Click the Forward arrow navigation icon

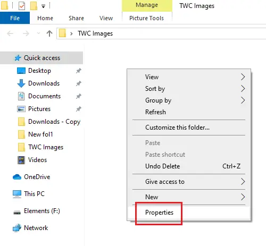[26, 33]
